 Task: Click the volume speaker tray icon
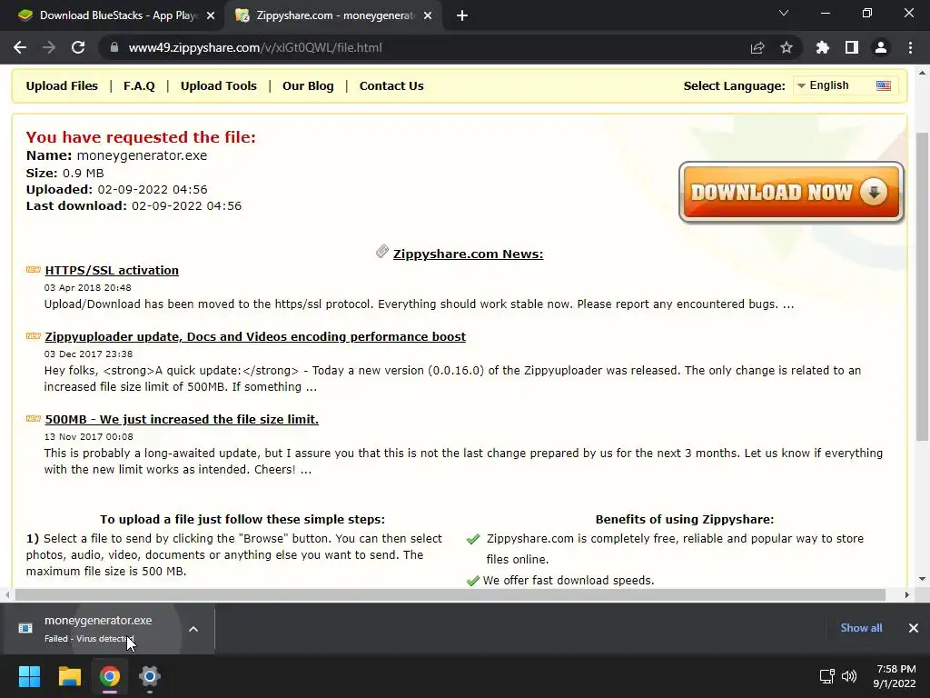point(849,676)
